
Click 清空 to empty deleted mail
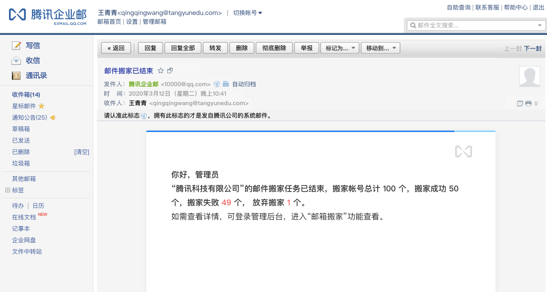pos(82,152)
